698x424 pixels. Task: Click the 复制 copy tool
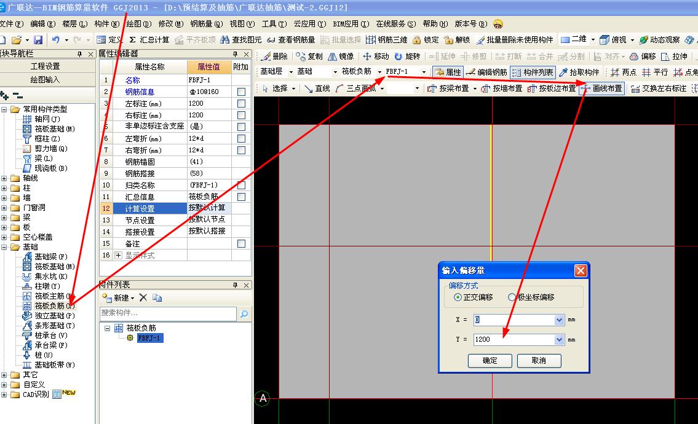(x=309, y=56)
